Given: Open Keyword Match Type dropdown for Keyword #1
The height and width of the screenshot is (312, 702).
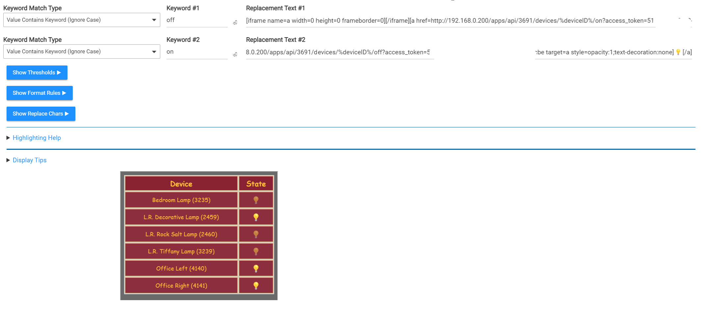Looking at the screenshot, I should click(82, 20).
